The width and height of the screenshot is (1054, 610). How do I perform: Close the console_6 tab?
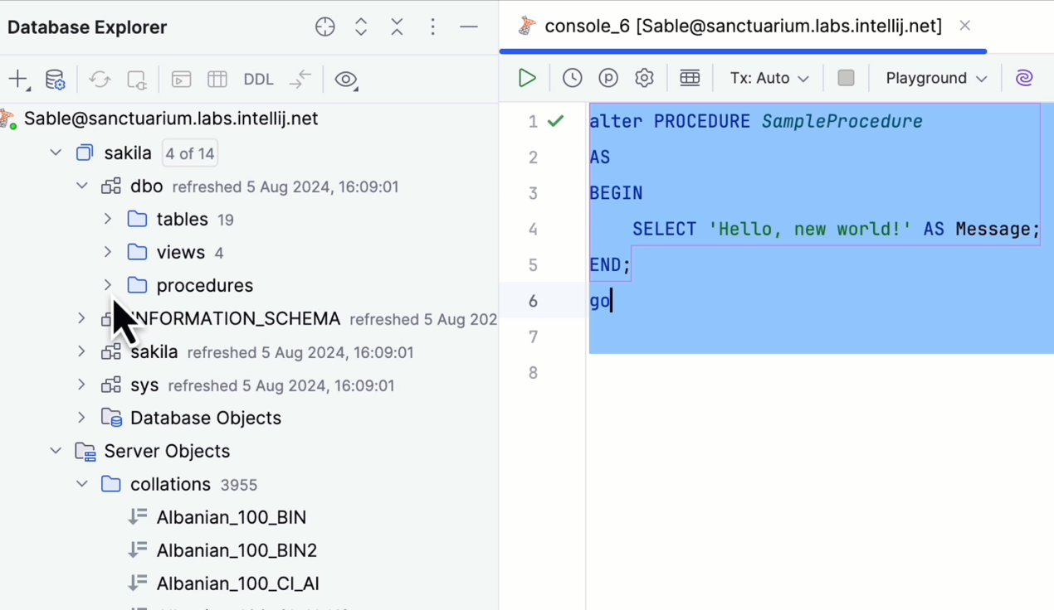click(x=964, y=26)
